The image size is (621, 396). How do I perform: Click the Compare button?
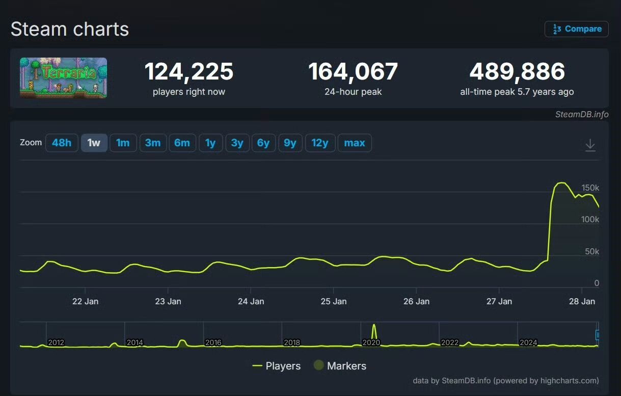(x=577, y=29)
